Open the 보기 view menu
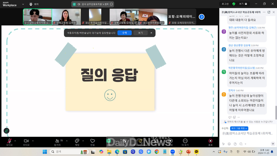 point(243,4)
